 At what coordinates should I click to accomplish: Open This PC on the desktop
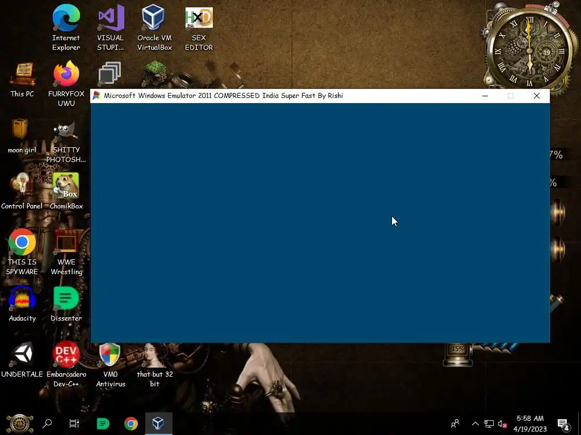22,79
